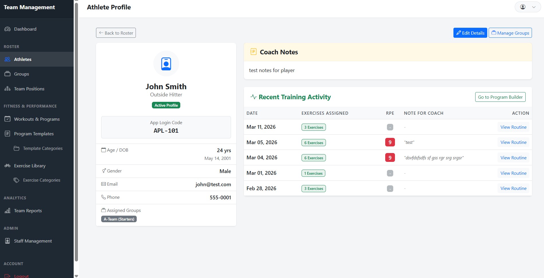Image resolution: width=544 pixels, height=278 pixels.
Task: Click the 6 Exercises badge for Mar 05
Action: pos(314,143)
